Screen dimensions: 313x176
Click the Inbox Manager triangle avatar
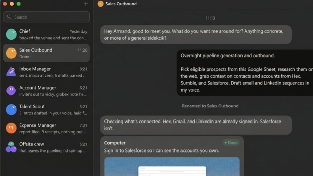tap(11, 72)
